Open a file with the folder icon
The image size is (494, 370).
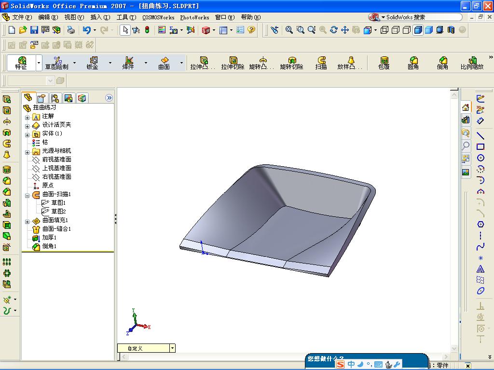pos(23,30)
